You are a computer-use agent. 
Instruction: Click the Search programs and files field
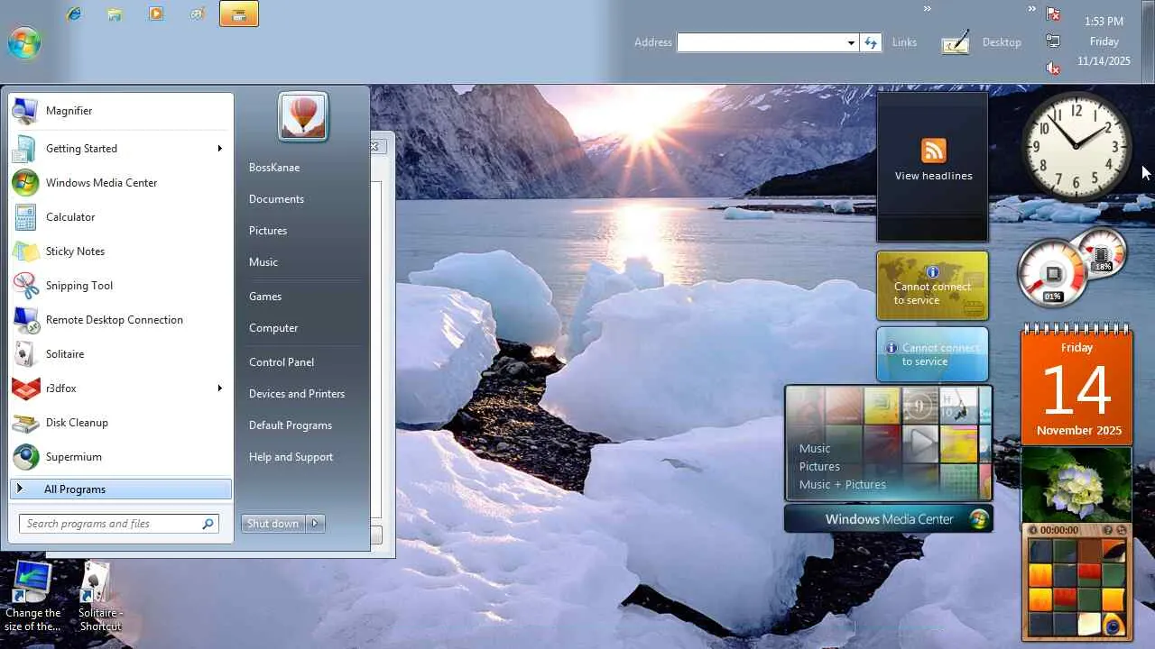pos(118,523)
